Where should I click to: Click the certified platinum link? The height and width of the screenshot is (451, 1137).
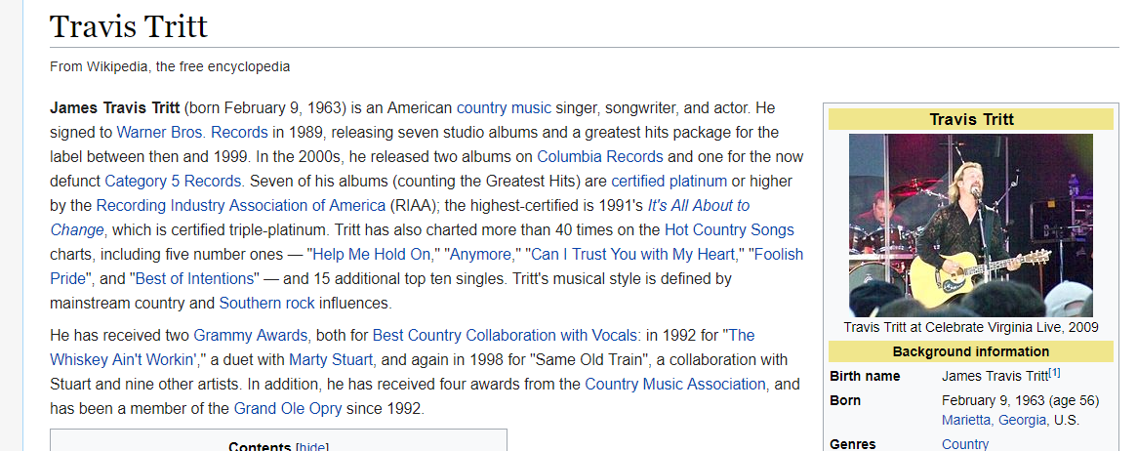point(669,181)
